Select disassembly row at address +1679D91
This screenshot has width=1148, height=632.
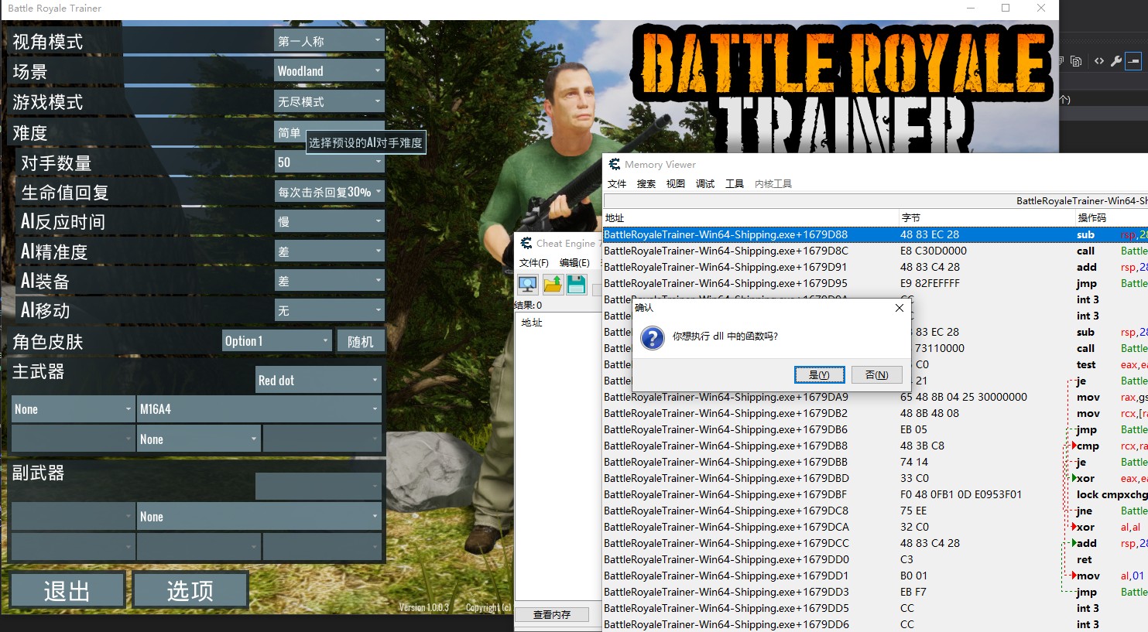point(876,267)
